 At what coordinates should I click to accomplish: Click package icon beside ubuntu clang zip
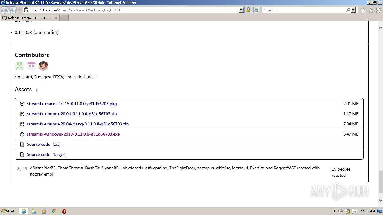(22, 124)
